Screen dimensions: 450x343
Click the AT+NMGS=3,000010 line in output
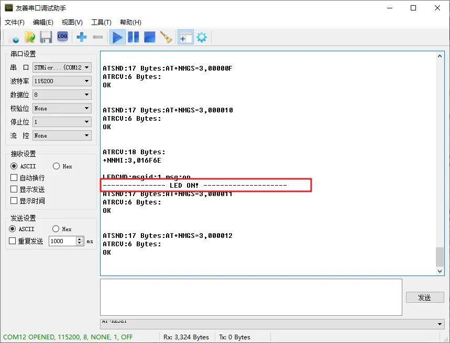click(168, 110)
